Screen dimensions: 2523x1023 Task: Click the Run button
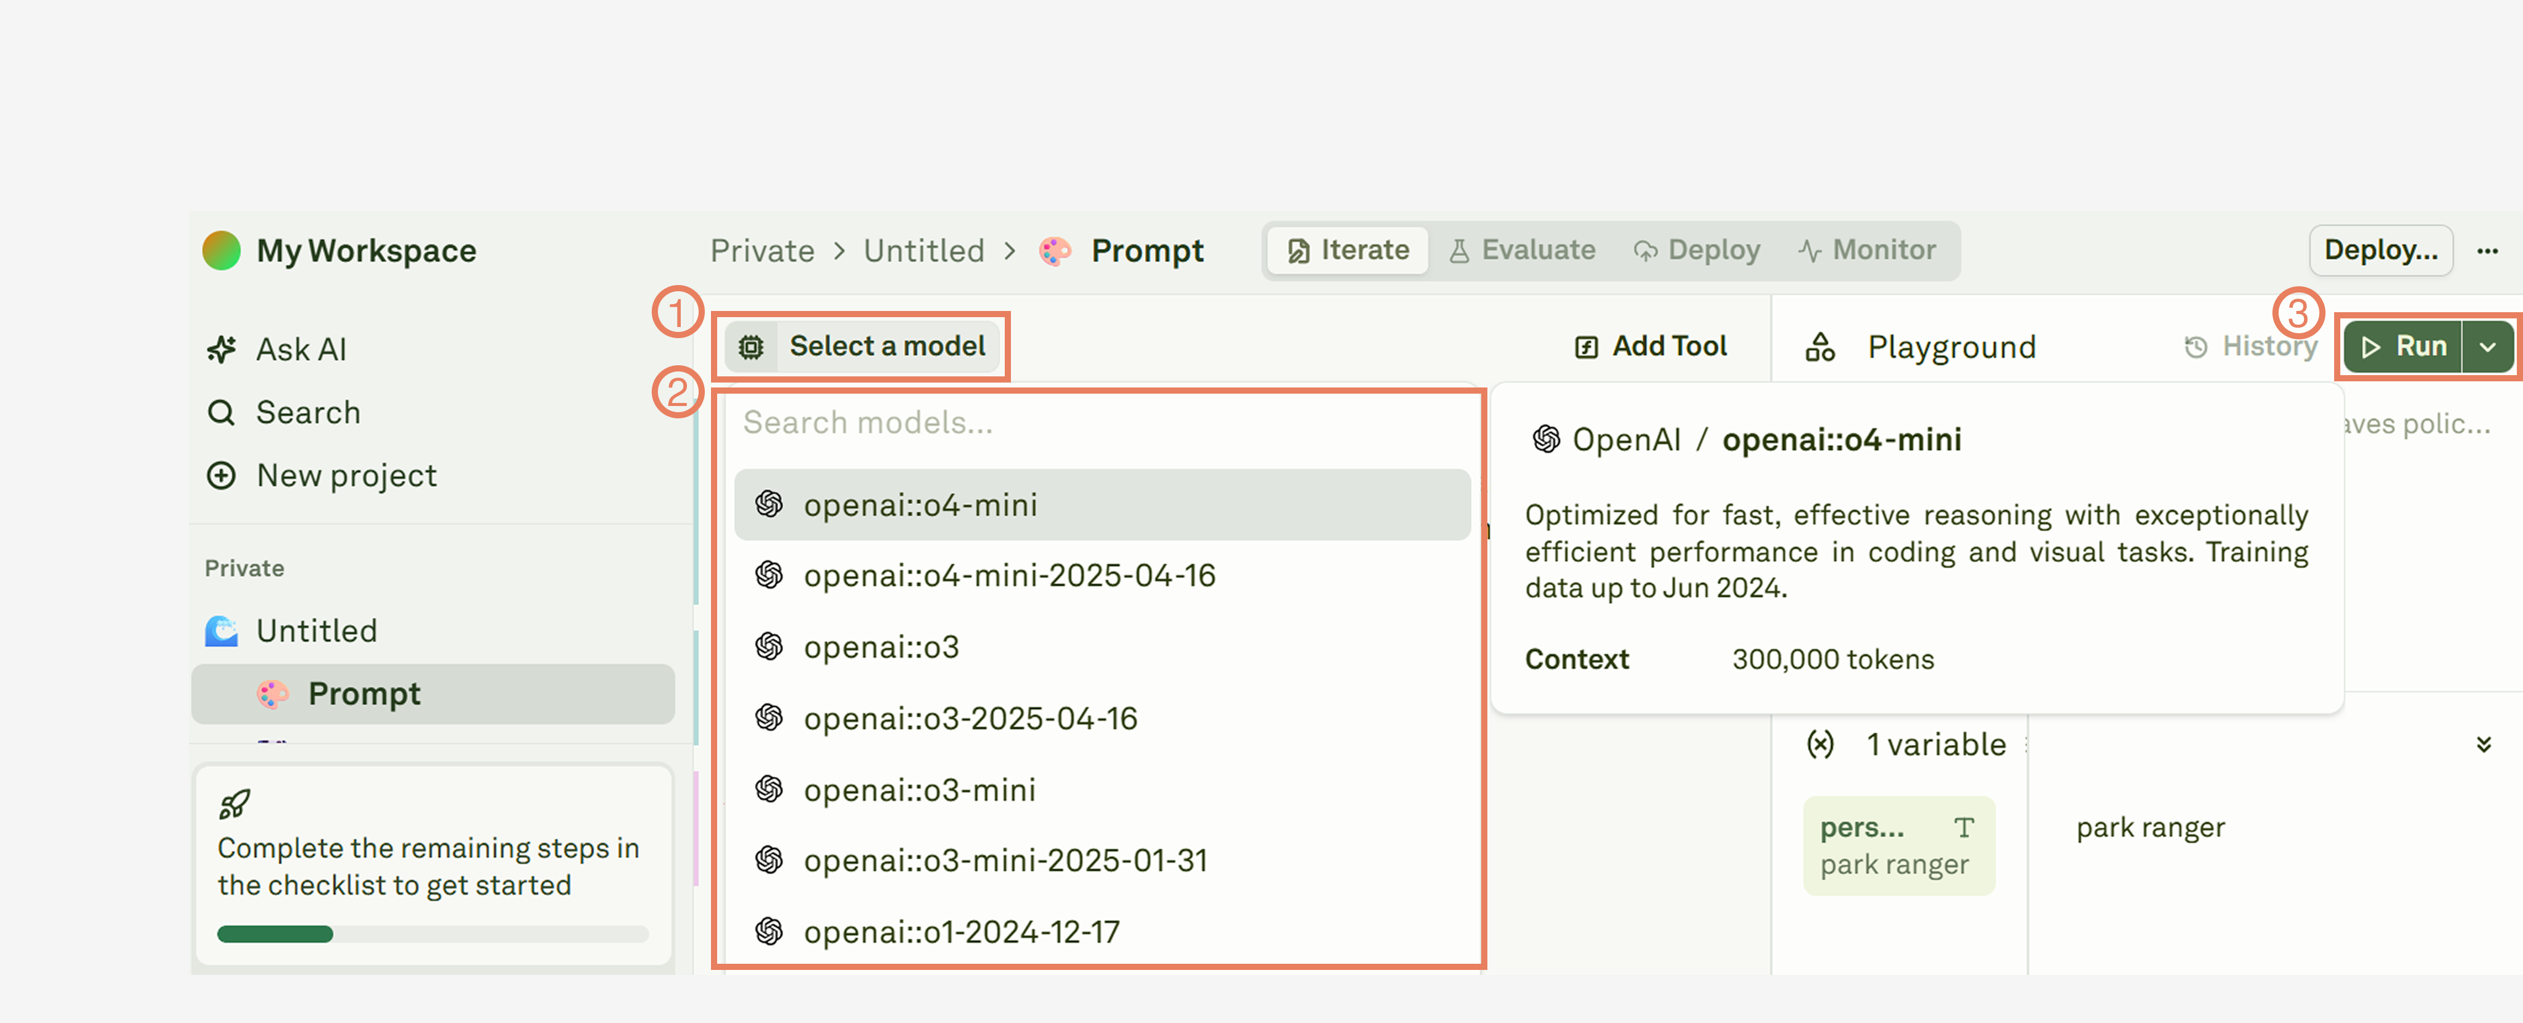2403,347
